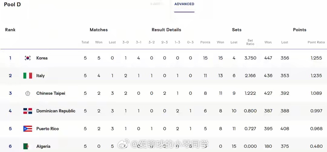This screenshot has width=327, height=152.
Task: Click the Pool D heading
Action: tap(12, 4)
